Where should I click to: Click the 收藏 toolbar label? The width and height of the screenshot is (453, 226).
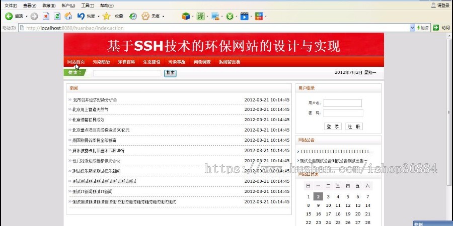pos(119,17)
